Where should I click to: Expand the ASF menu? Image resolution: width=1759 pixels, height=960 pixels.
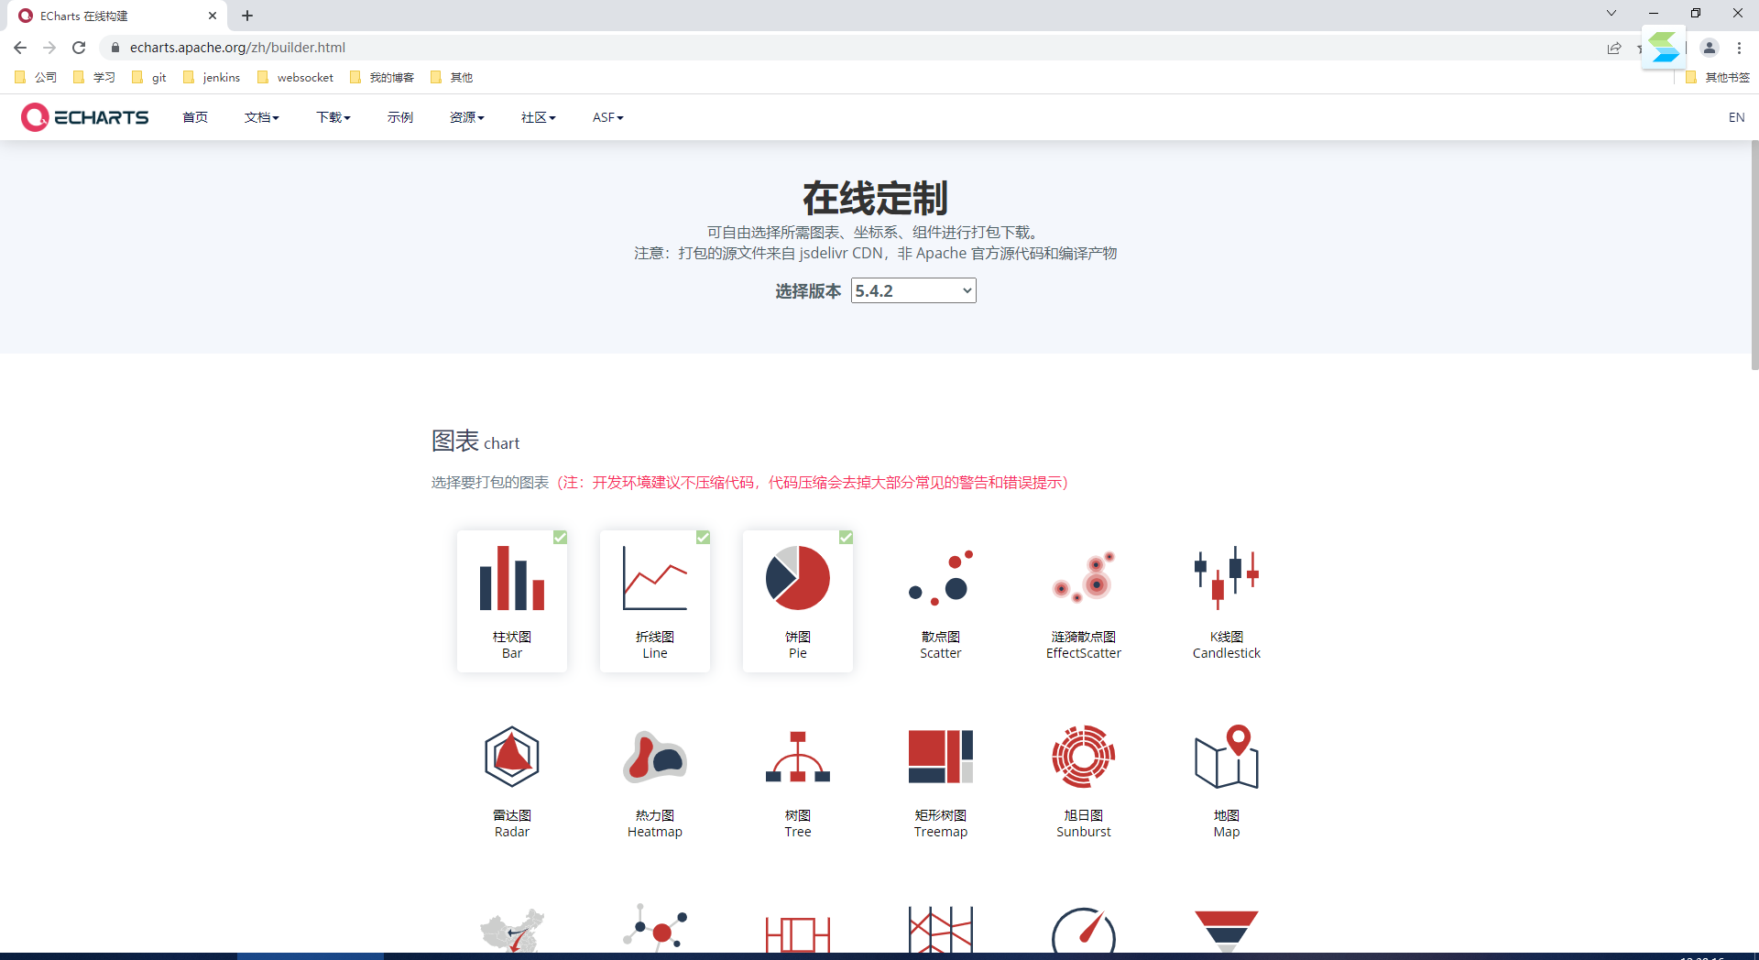coord(607,117)
